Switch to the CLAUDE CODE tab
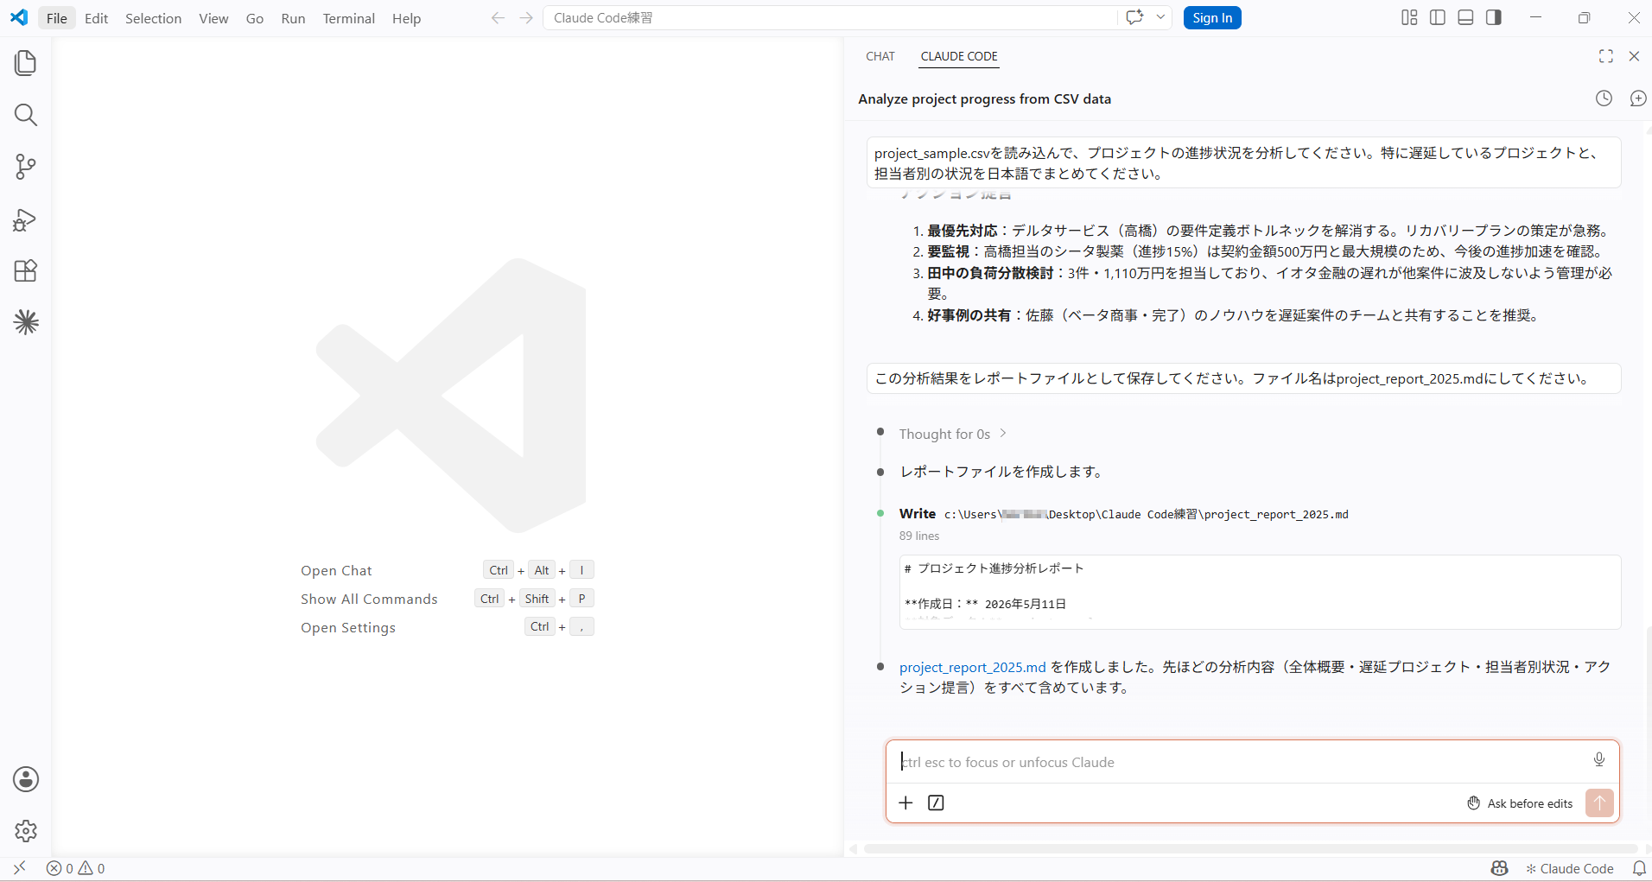The image size is (1652, 882). coord(959,56)
